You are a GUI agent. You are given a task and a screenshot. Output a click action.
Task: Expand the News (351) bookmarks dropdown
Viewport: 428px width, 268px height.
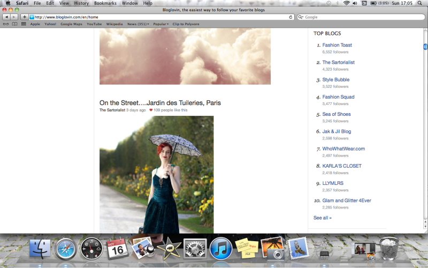pos(138,24)
